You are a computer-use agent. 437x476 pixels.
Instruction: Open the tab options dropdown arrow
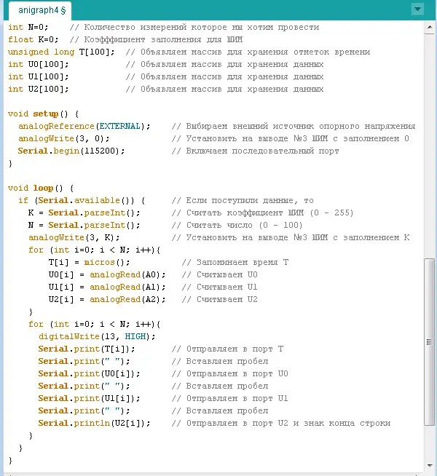(x=417, y=9)
